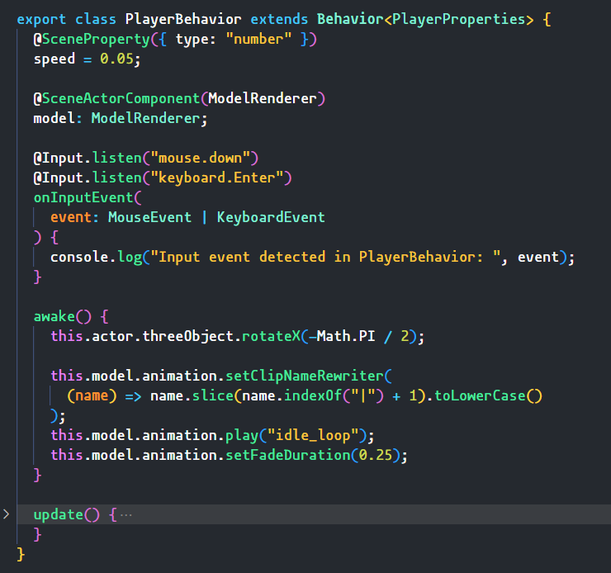Click the awake method name

click(54, 316)
